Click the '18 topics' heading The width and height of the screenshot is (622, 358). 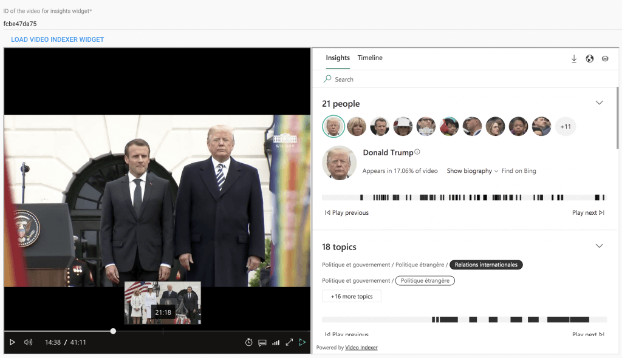click(339, 247)
